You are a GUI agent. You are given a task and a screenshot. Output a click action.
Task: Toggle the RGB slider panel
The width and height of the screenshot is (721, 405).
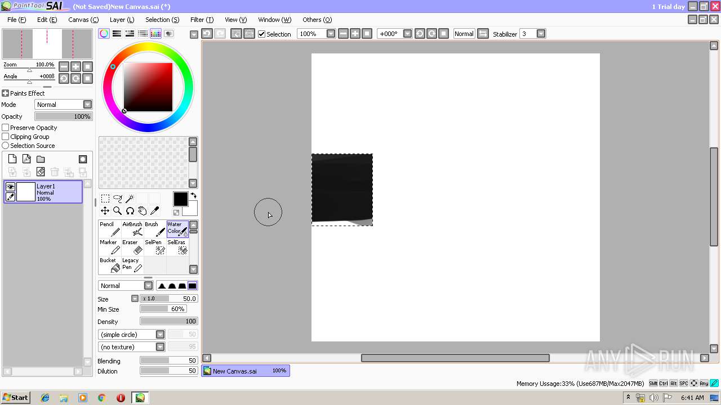tap(117, 34)
